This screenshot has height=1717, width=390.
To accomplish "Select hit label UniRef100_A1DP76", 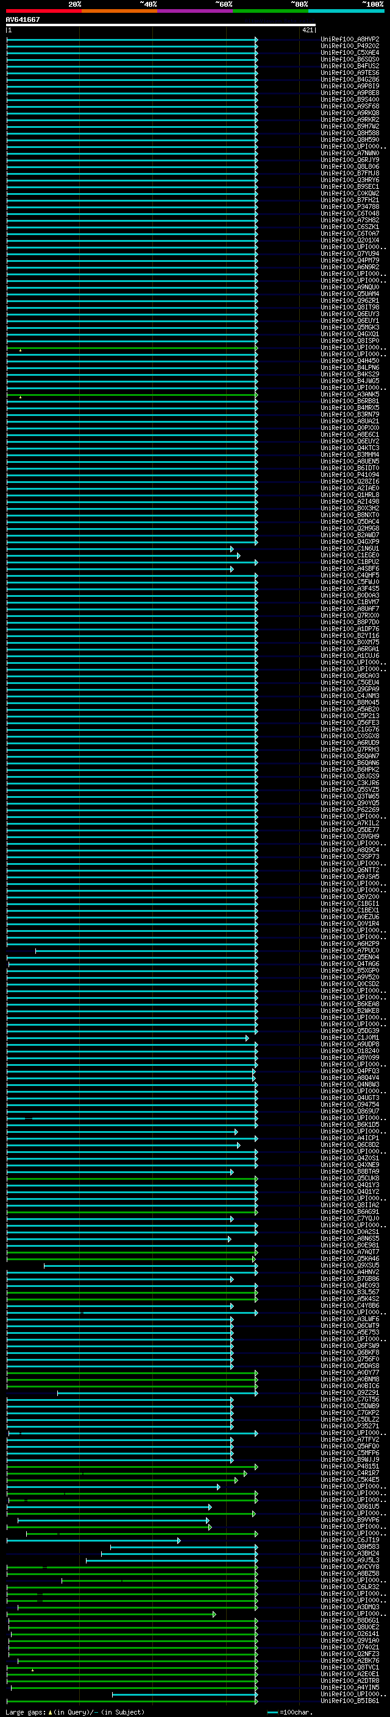I will 350,629.
